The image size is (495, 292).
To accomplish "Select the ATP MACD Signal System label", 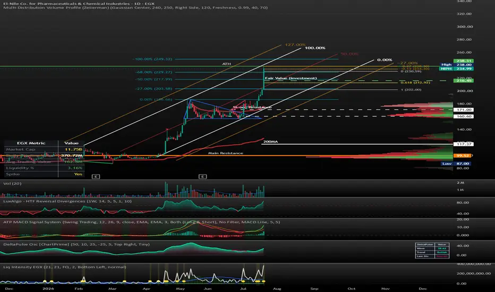I will pyautogui.click(x=141, y=222).
